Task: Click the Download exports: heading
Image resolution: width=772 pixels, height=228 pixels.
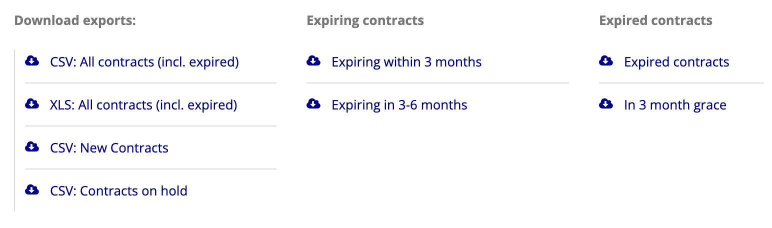Action: click(75, 20)
